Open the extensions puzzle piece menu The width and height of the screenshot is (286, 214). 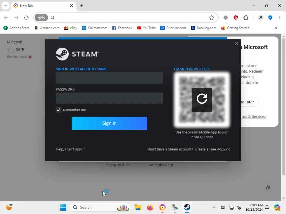246,18
